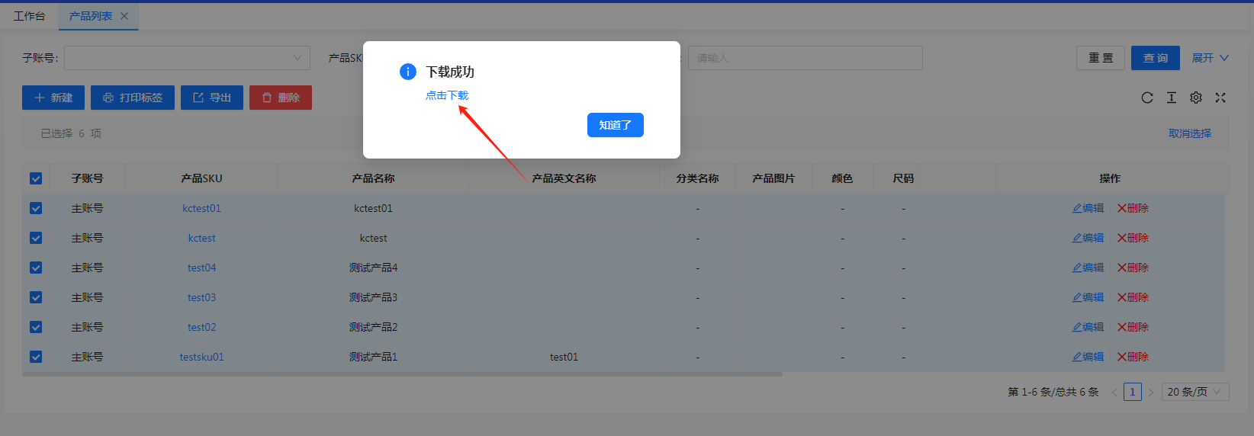Toggle fullscreen mode icon
The height and width of the screenshot is (436, 1254).
coord(1220,98)
